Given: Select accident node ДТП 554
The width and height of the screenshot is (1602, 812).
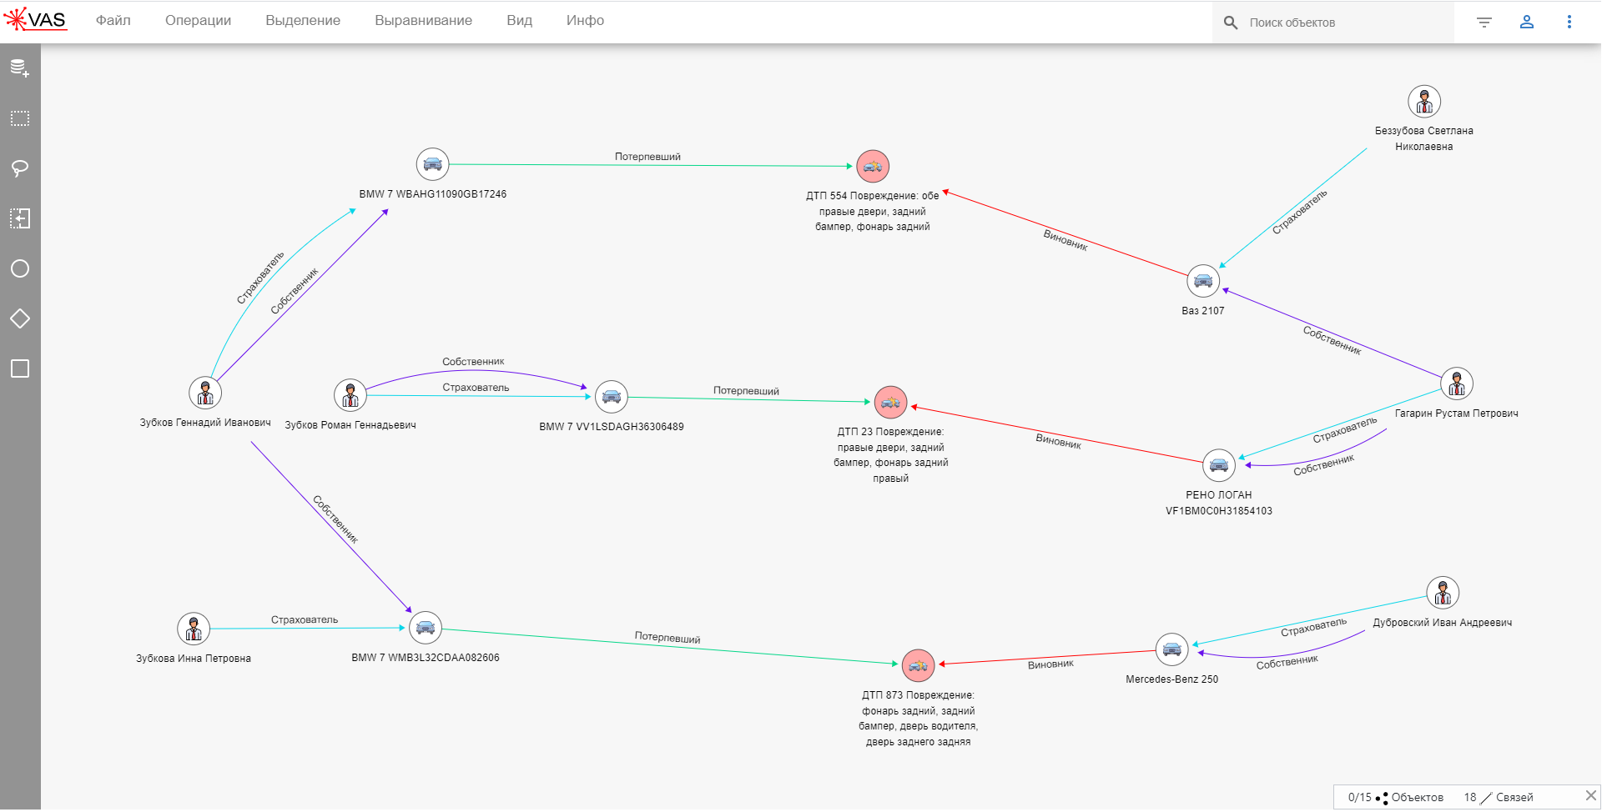Looking at the screenshot, I should (x=873, y=166).
